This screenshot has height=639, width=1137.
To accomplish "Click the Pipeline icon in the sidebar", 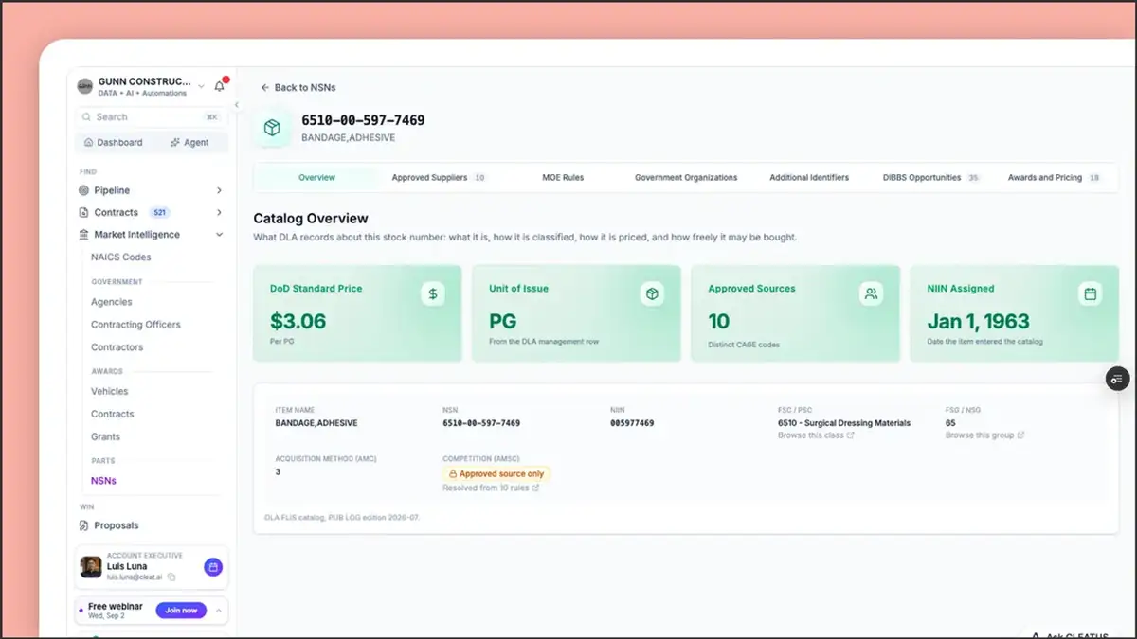I will point(84,190).
